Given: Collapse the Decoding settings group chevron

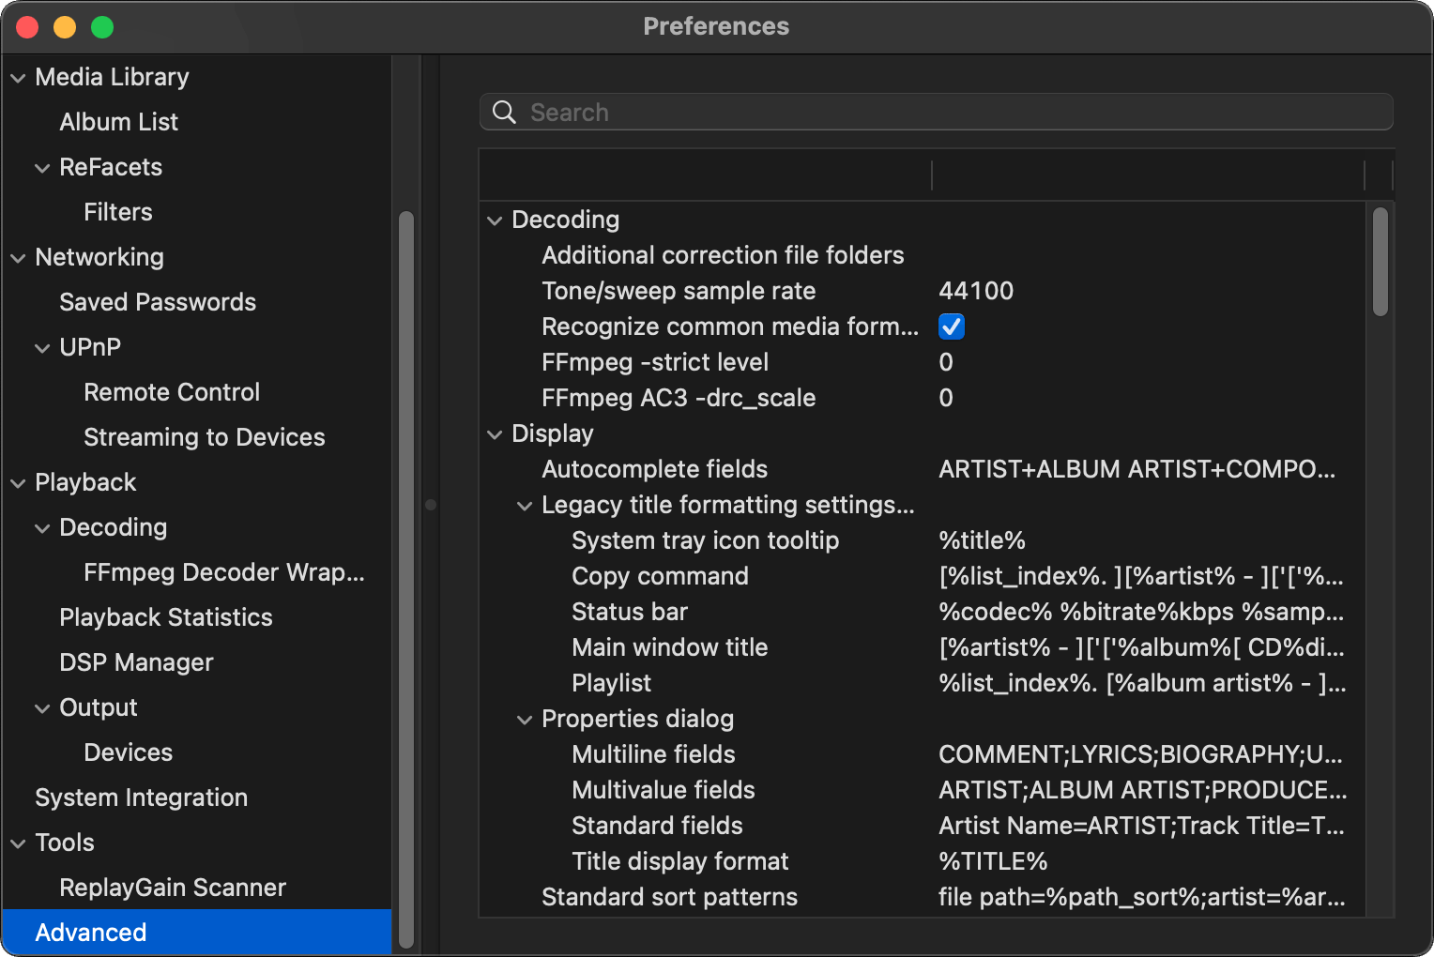Looking at the screenshot, I should click(x=495, y=220).
